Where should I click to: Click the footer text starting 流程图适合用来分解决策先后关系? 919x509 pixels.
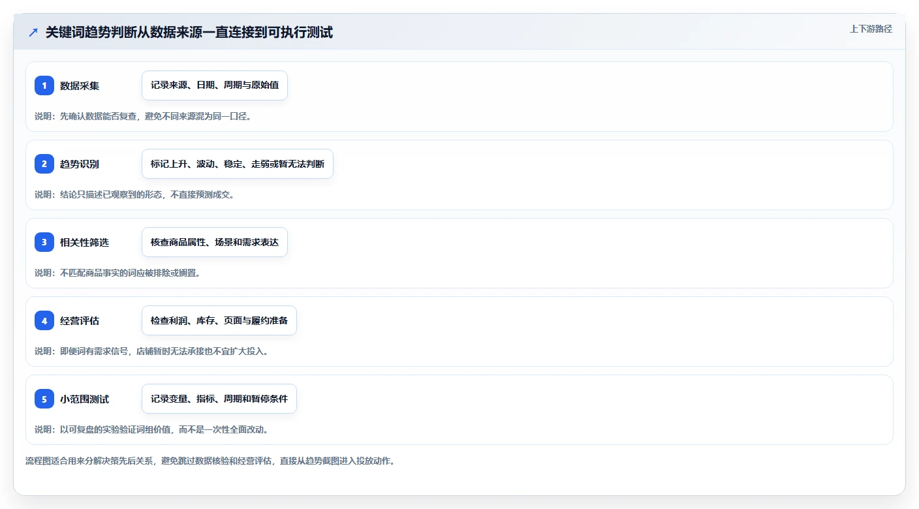tap(210, 461)
